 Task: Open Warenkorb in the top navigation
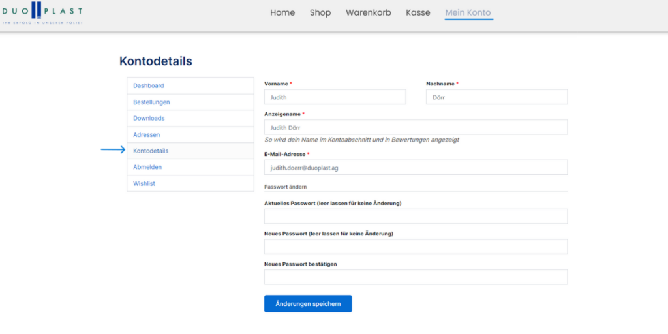click(369, 13)
